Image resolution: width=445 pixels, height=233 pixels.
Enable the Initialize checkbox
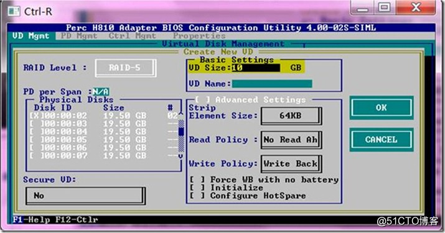point(197,188)
